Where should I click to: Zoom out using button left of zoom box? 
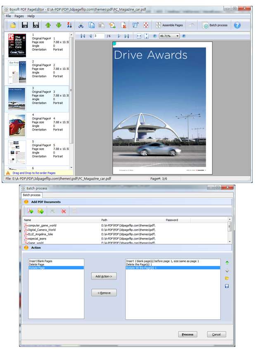coord(155,36)
